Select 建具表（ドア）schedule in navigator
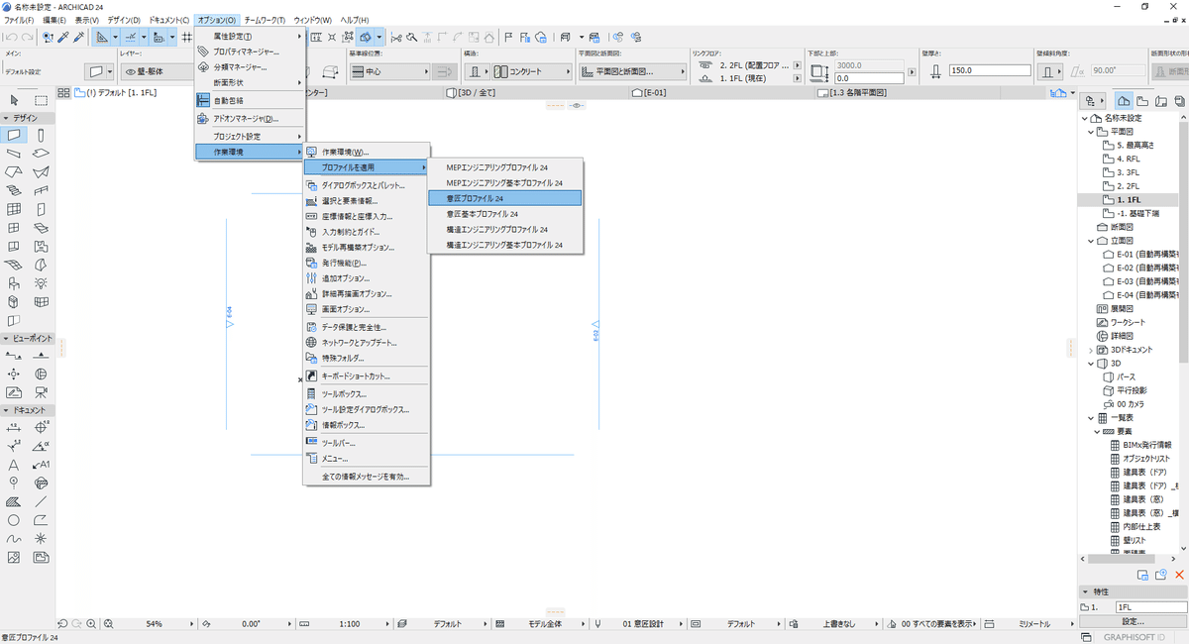This screenshot has height=644, width=1189. (1147, 472)
